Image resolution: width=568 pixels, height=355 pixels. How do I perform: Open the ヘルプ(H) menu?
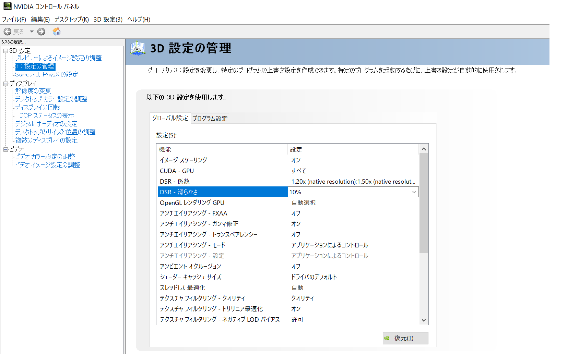(x=139, y=20)
